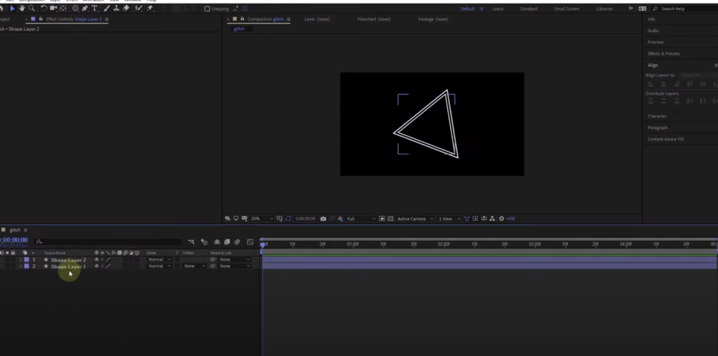Toggle quality switch for Shape Layer 1

(x=108, y=266)
